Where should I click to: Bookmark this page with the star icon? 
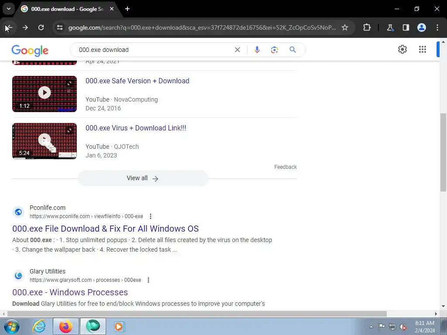point(345,27)
